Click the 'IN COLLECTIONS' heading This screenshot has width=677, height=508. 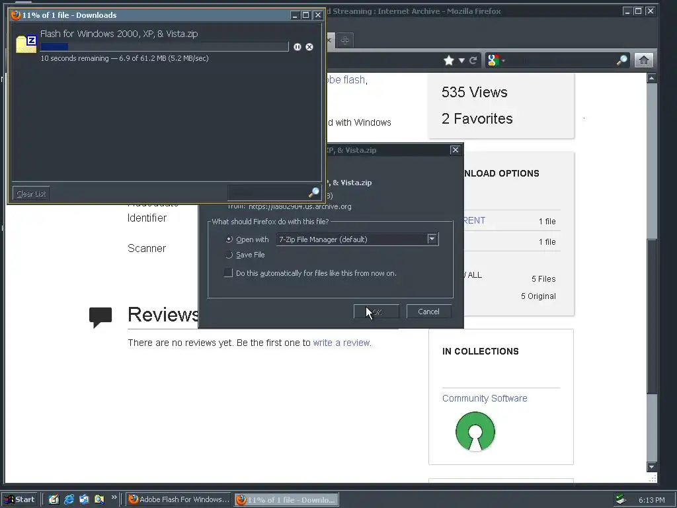(481, 351)
